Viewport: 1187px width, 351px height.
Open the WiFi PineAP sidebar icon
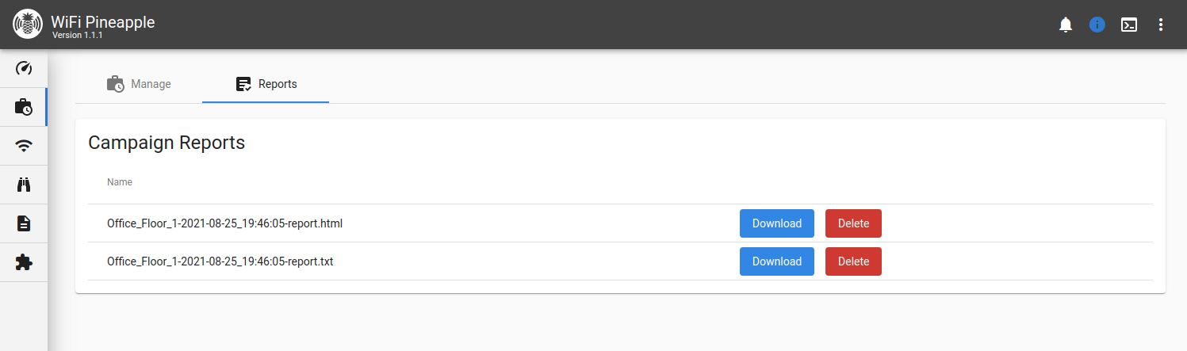click(x=24, y=146)
